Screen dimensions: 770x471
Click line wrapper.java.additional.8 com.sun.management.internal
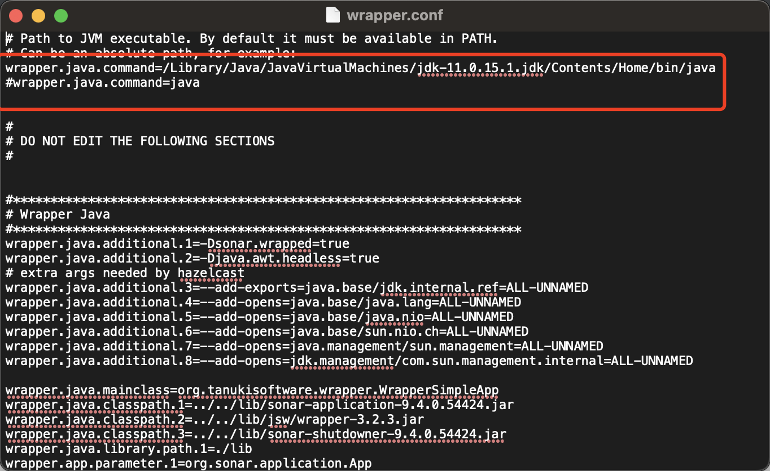tap(349, 361)
